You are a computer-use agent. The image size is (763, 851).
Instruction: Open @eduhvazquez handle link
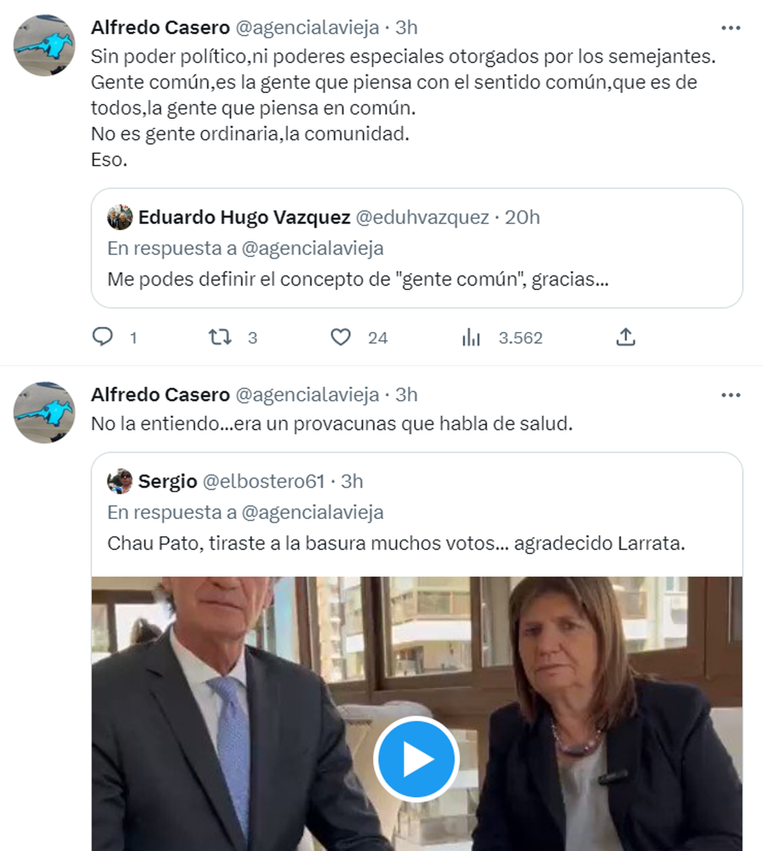tap(422, 218)
